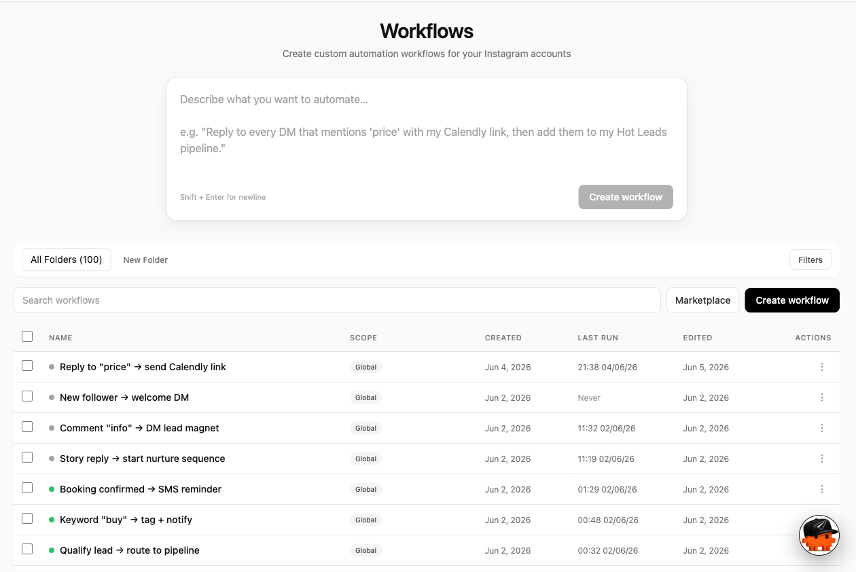
Task: Click Global badge on Reply to "price" row
Action: 365,367
